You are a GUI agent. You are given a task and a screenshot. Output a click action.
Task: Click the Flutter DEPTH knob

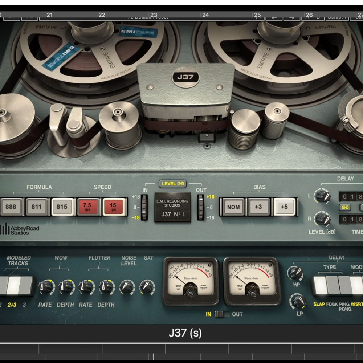tap(106, 287)
